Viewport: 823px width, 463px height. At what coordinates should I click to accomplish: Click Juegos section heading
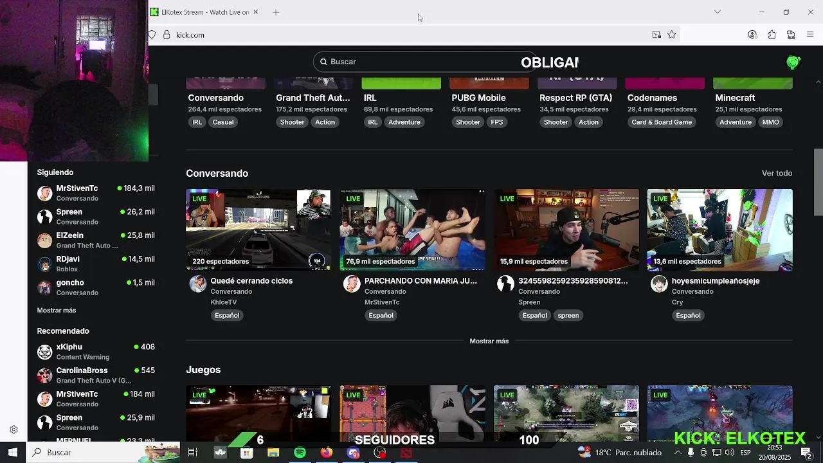coord(203,370)
